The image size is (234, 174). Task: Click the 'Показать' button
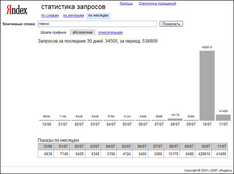point(171,24)
